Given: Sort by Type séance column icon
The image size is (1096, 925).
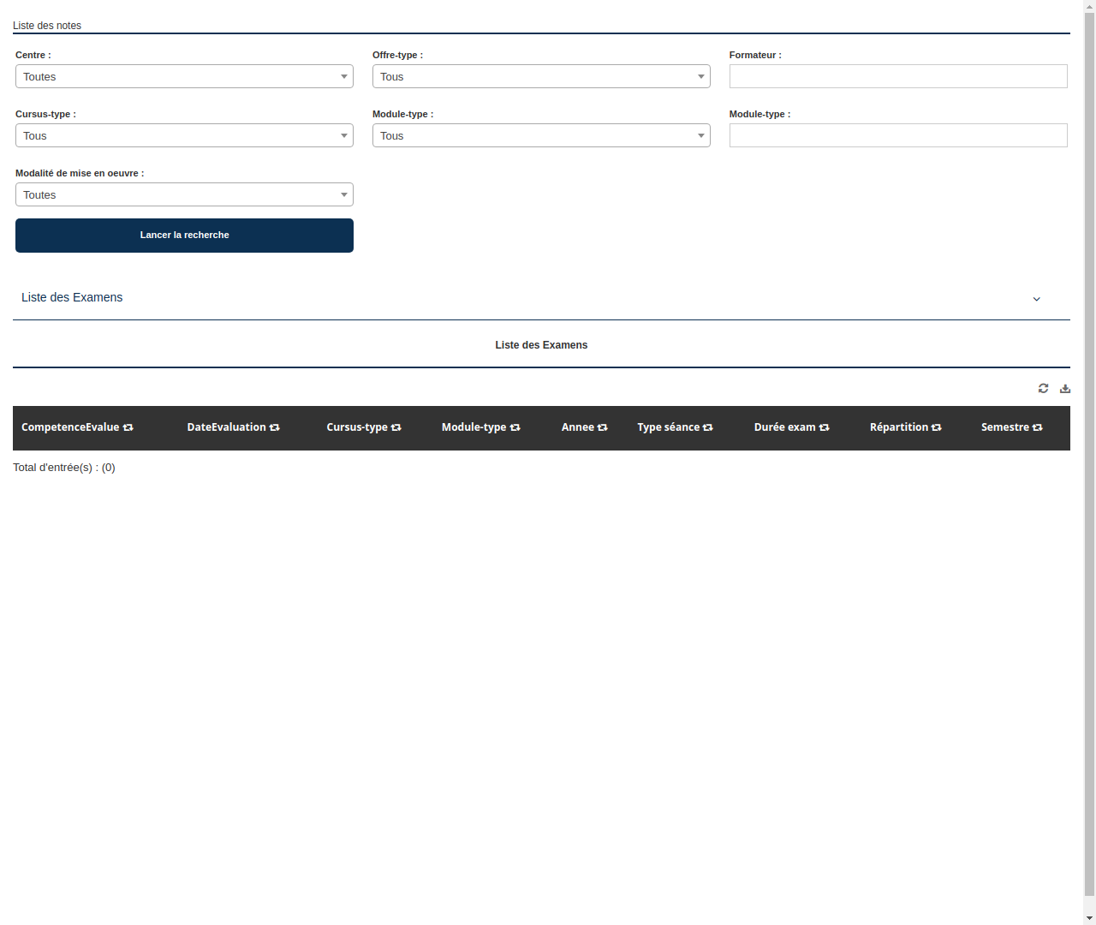Looking at the screenshot, I should tap(708, 427).
